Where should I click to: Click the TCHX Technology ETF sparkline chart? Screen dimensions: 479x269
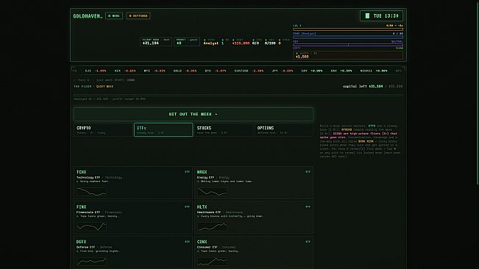pos(92,192)
